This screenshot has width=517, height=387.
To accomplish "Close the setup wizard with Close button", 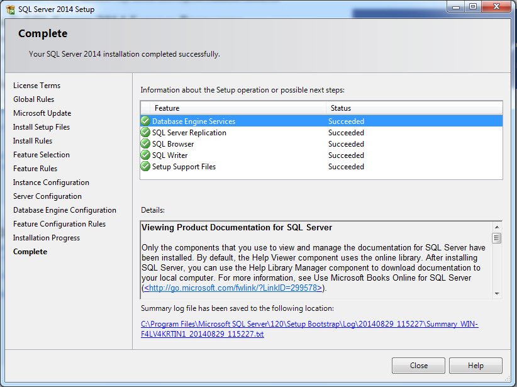I will (x=418, y=366).
